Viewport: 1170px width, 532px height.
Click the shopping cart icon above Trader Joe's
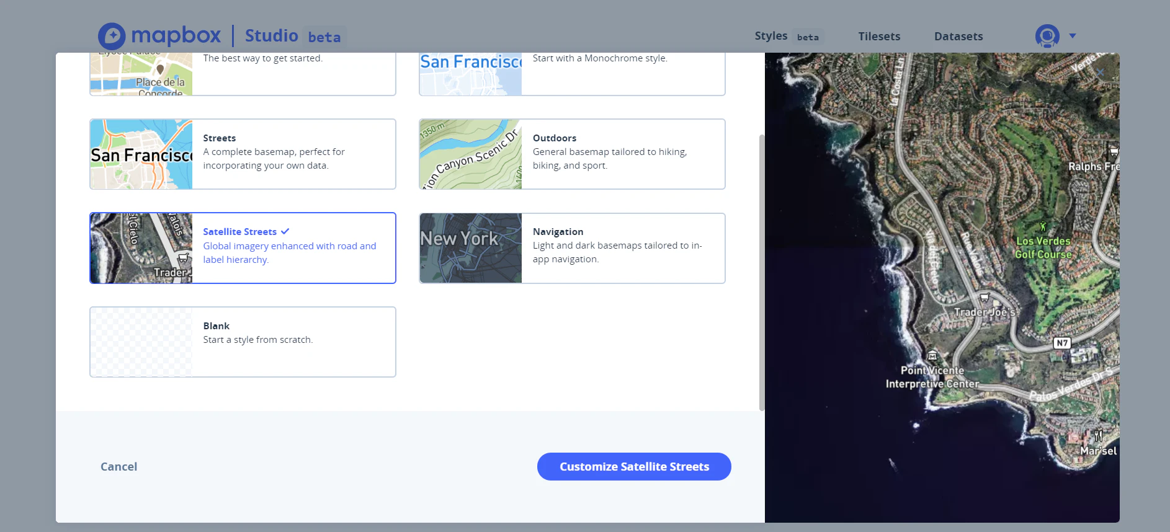pos(985,298)
